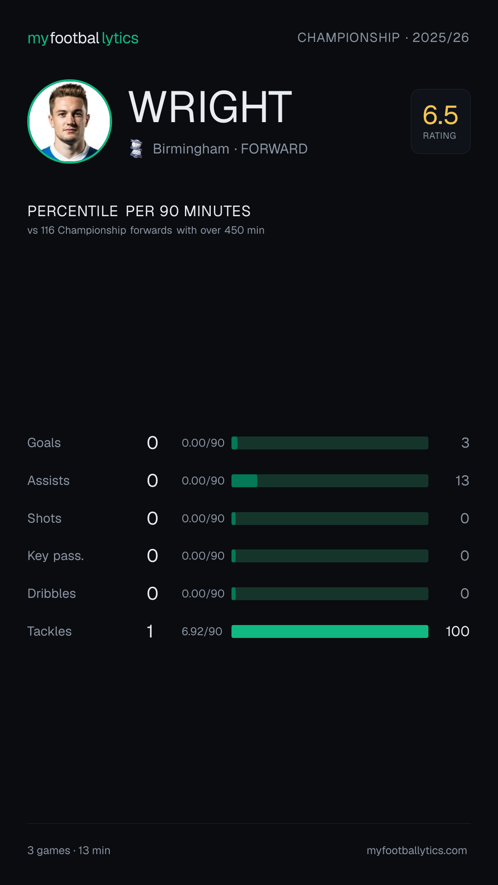Screen dimensions: 498x885
Task: Select the WRIGHT player name heading
Action: pyautogui.click(x=210, y=107)
